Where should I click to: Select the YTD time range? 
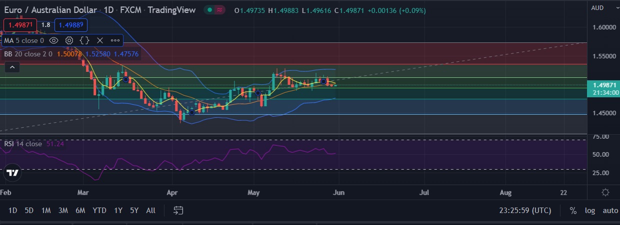[99, 211]
